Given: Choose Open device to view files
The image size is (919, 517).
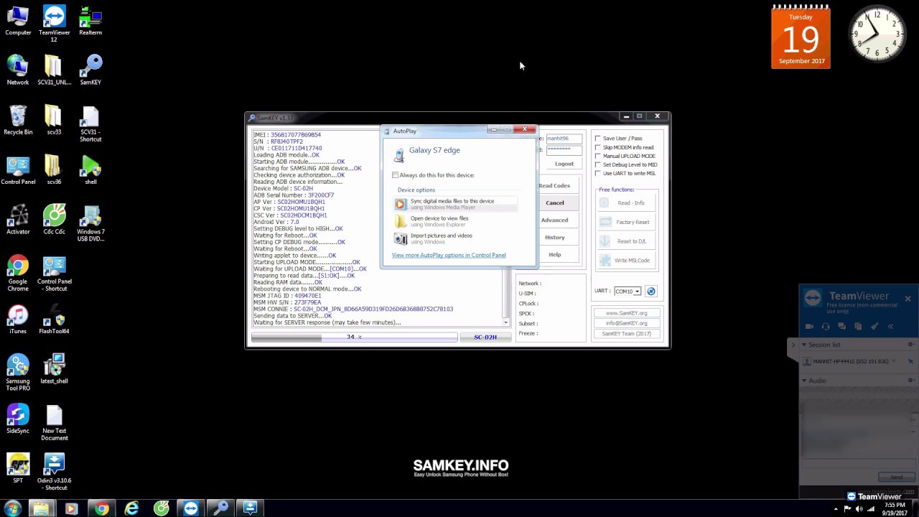Looking at the screenshot, I should click(x=454, y=221).
